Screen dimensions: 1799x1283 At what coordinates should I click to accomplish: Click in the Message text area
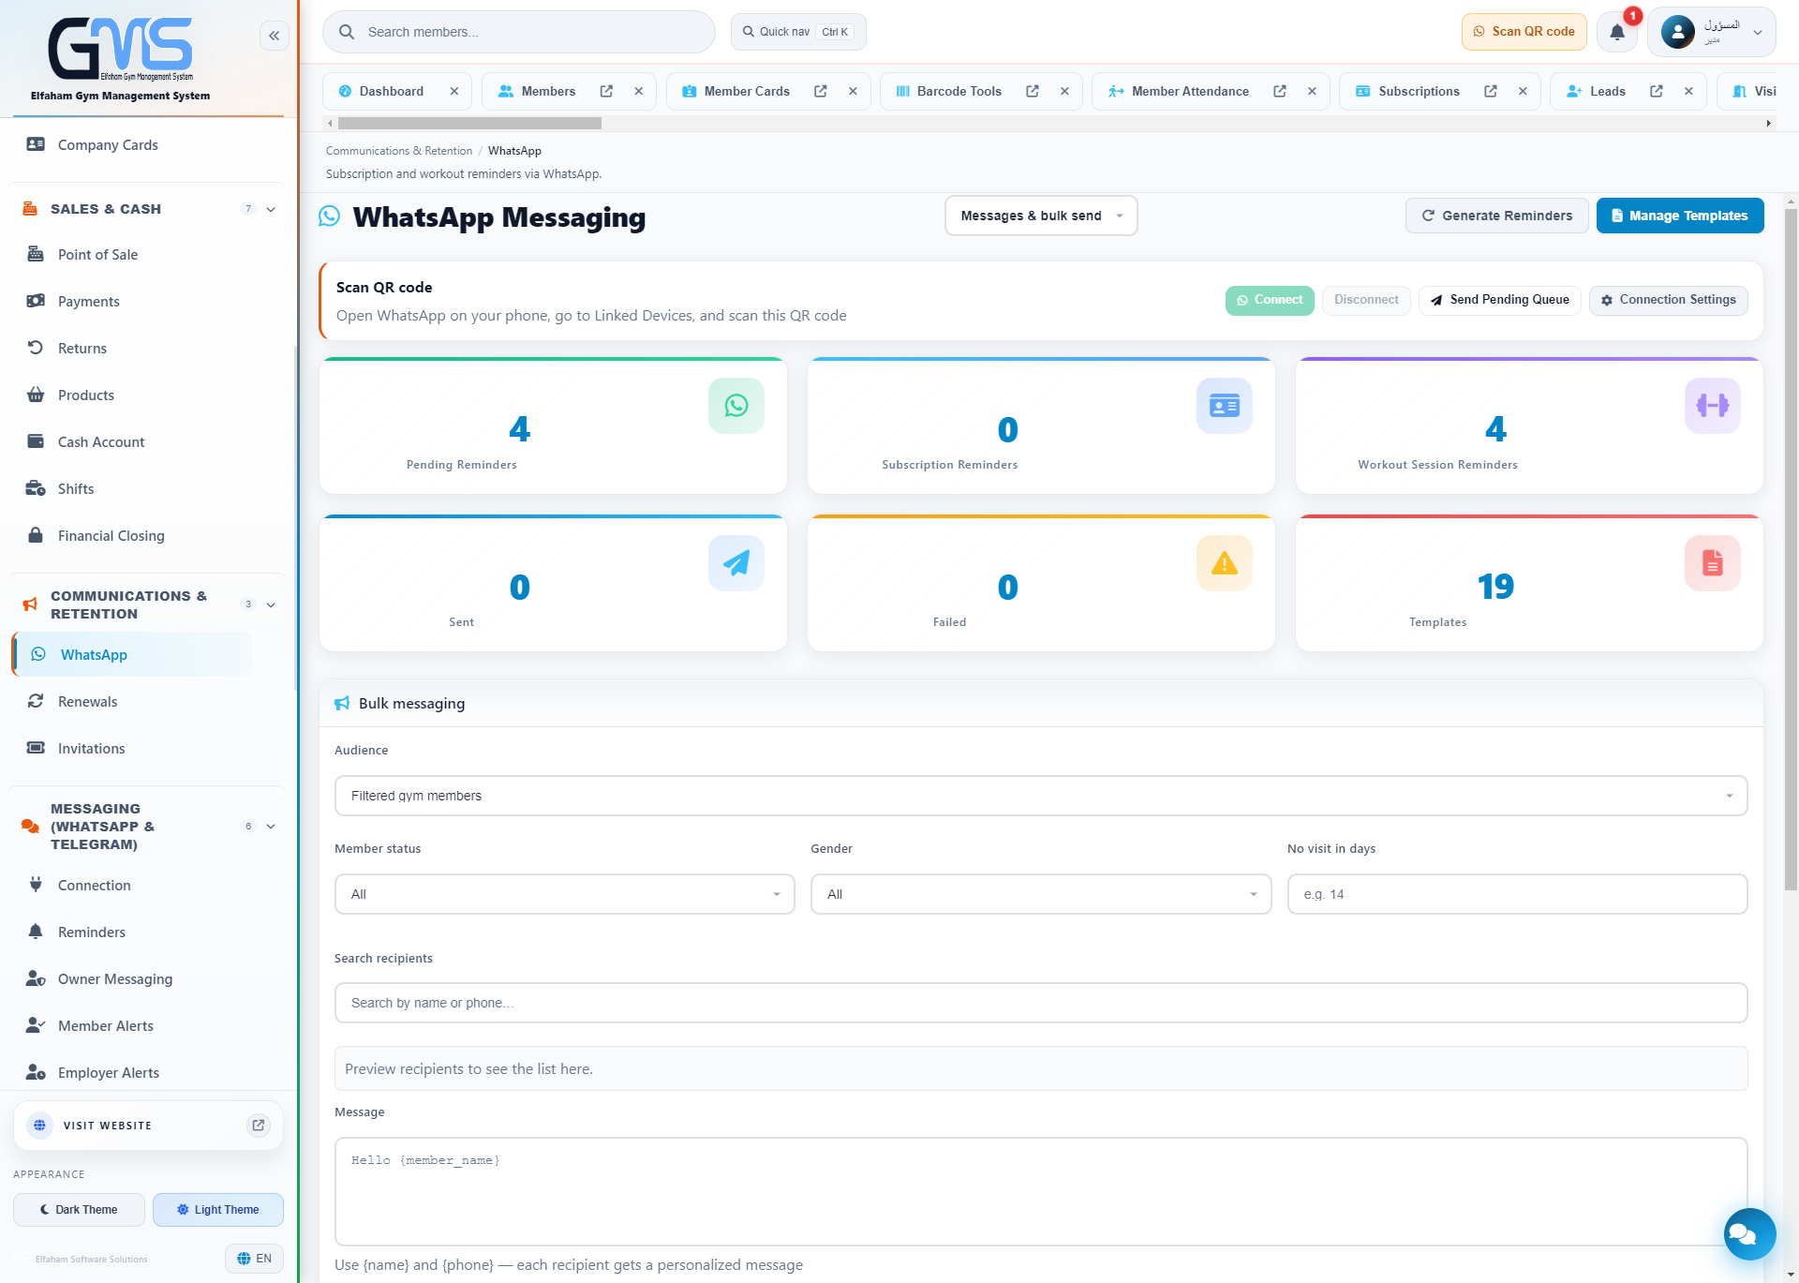point(1040,1191)
